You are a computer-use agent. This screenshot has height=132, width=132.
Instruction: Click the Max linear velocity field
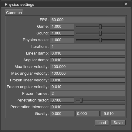point(87,67)
